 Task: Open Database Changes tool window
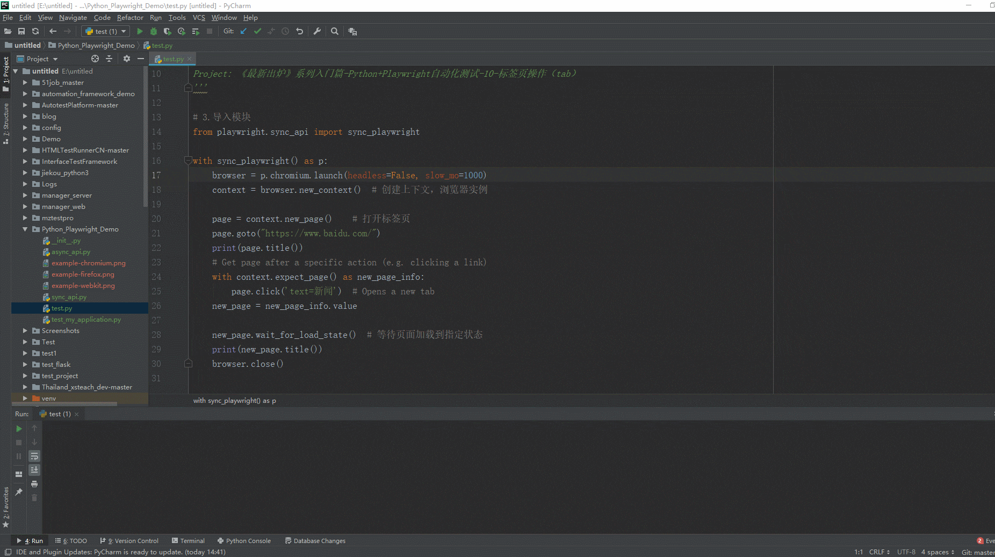315,541
